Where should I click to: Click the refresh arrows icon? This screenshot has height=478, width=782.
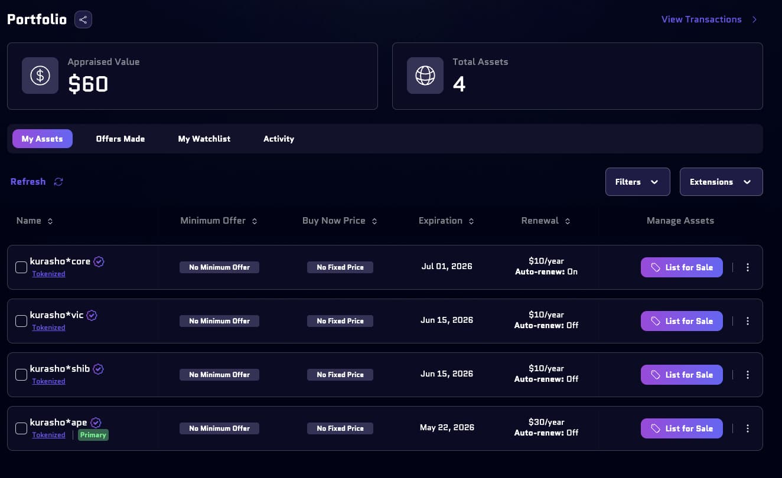[x=58, y=182]
